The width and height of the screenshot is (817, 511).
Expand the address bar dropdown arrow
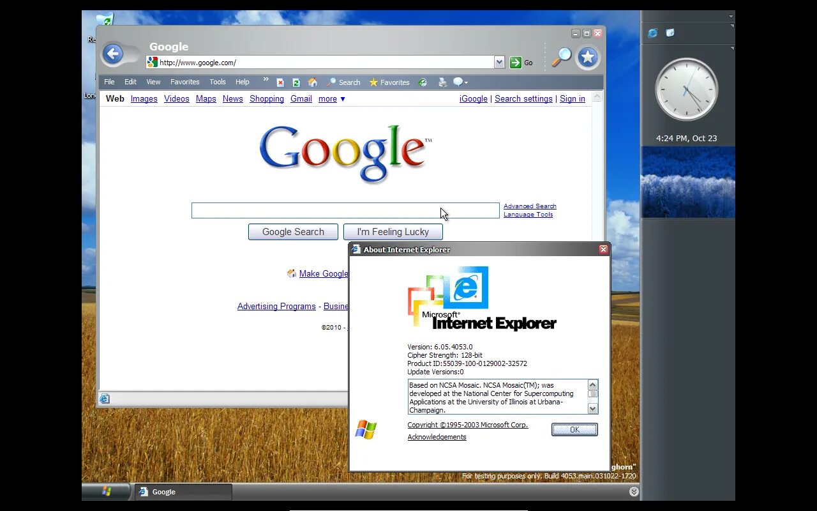point(499,62)
